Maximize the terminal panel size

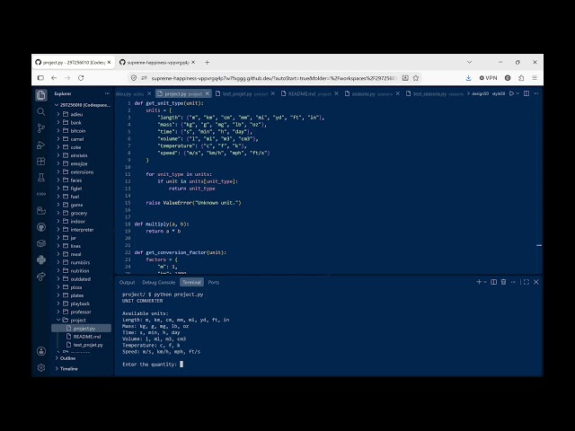[526, 282]
